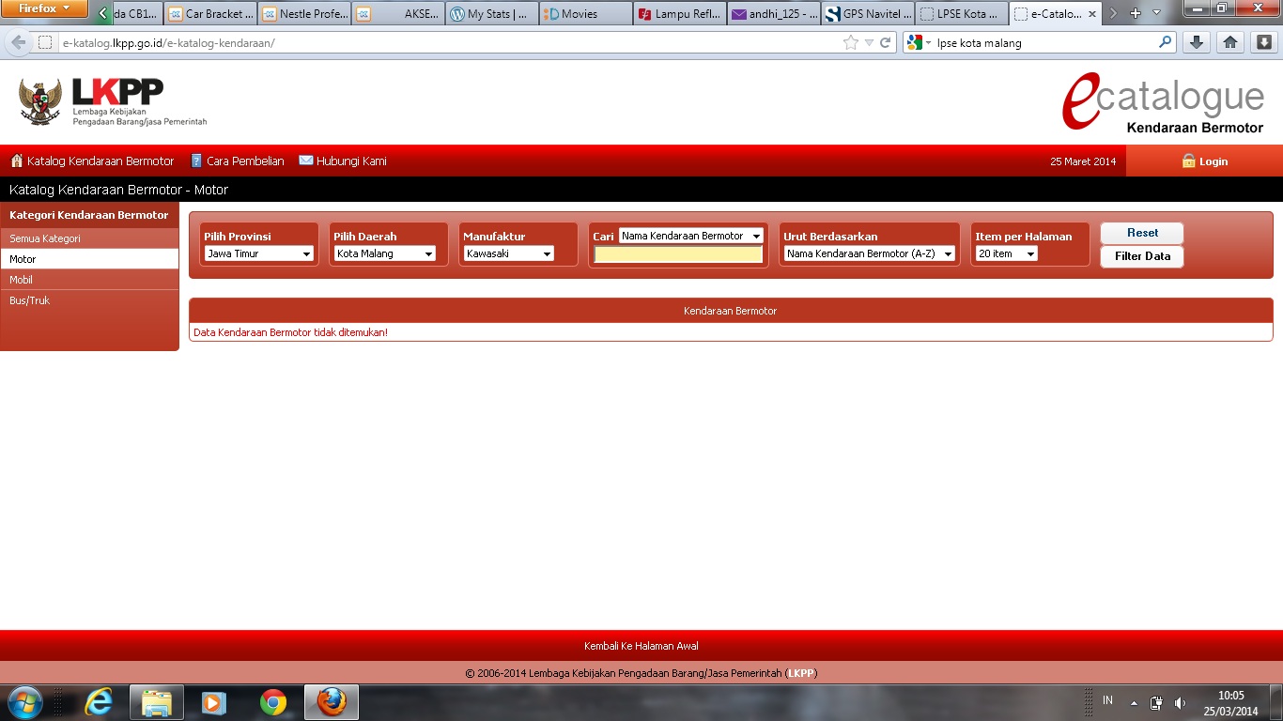Change Manufaktur dropdown from Kawasaki
Image resolution: width=1283 pixels, height=721 pixels.
click(509, 253)
